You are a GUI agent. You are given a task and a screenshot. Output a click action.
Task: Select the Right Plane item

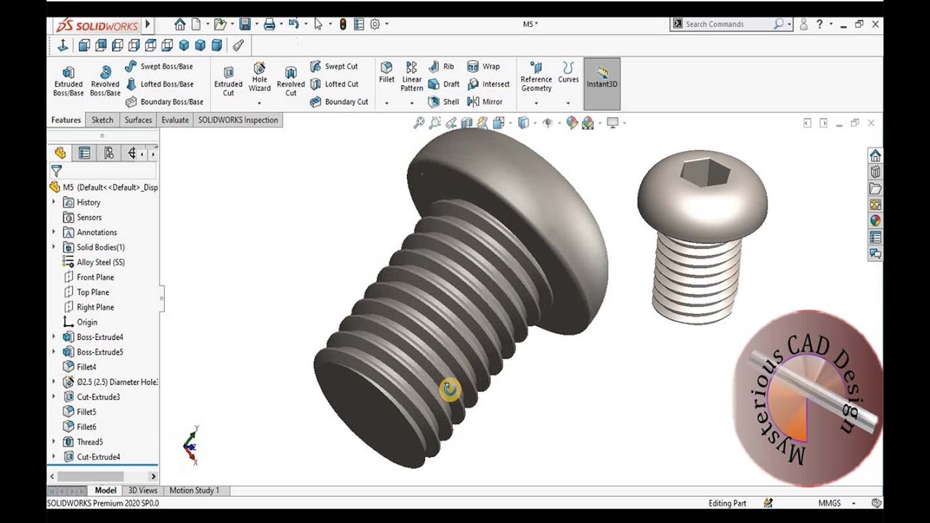(88, 307)
